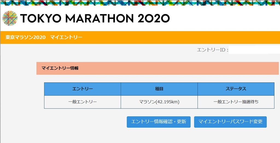Click the Tokyo Marathon circular logo icon

(x=10, y=18)
